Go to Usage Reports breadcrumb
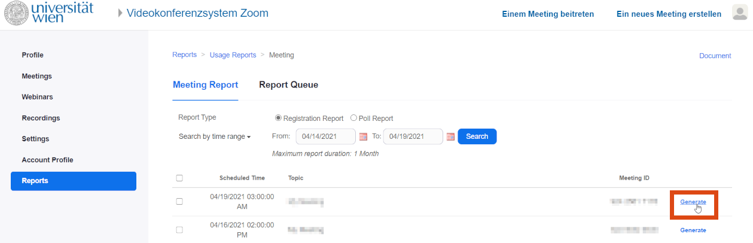This screenshot has height=243, width=753. click(233, 55)
